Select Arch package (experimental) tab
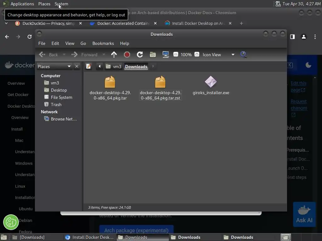The image size is (322, 241). [136, 230]
